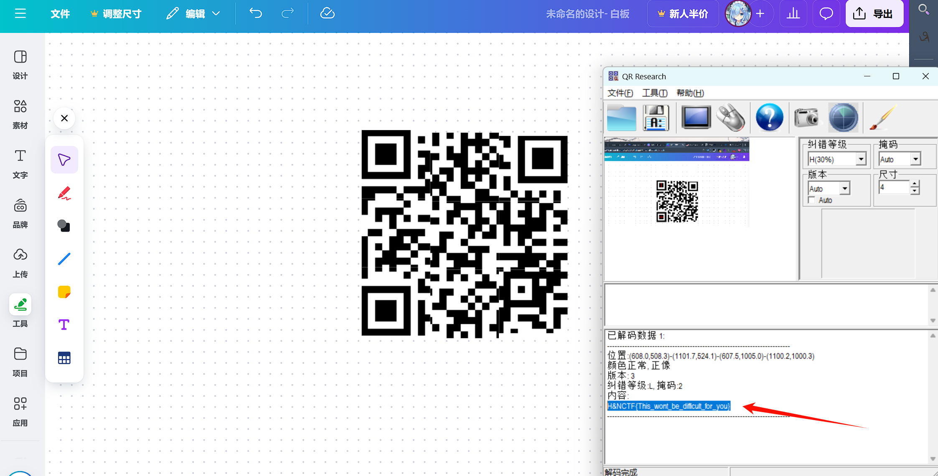Minimize the QR Research window
The image size is (938, 476).
[x=867, y=76]
